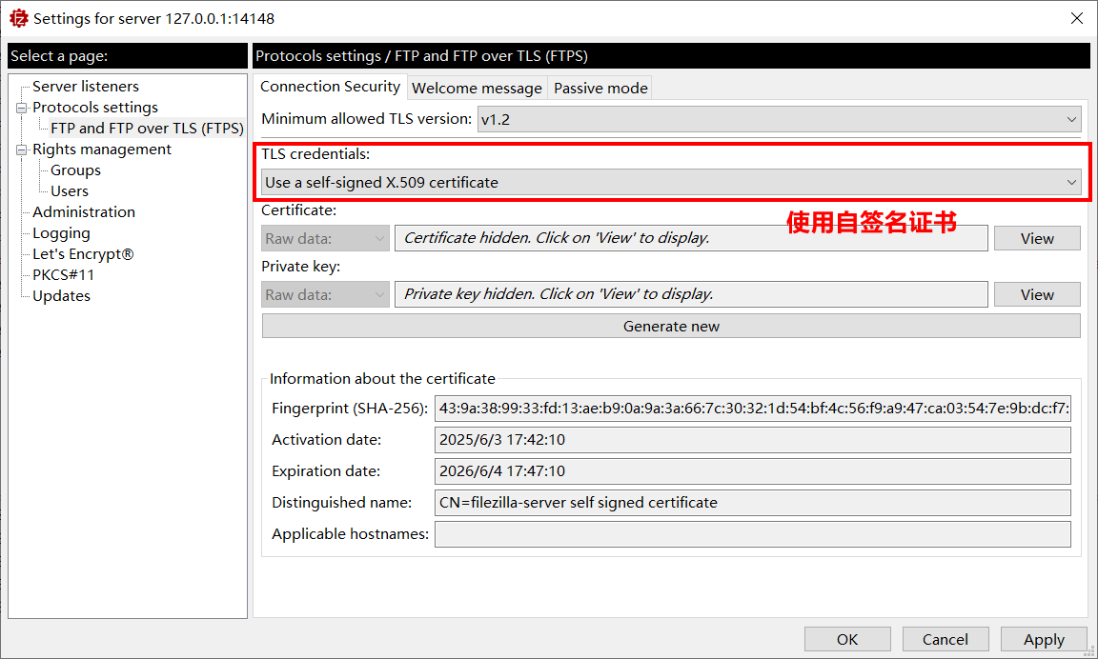Switch to the Welcome message tab
1098x659 pixels.
477,89
